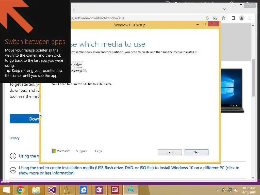Open the Legal link in Setup
Viewport: 260px width, 195px height.
click(x=99, y=151)
